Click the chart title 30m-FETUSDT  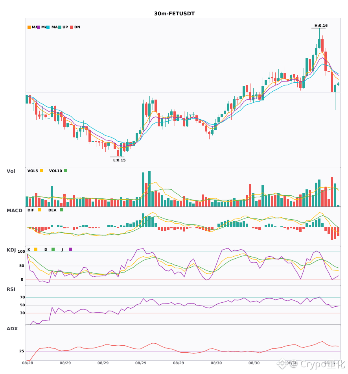click(174, 14)
